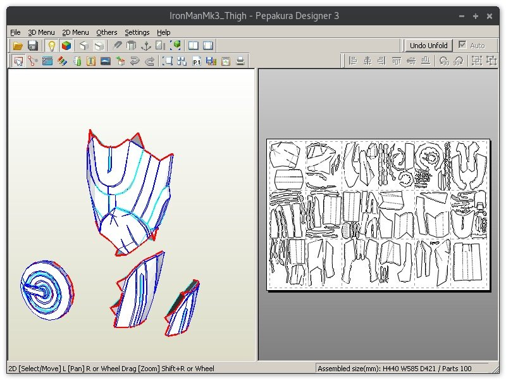Image resolution: width=506 pixels, height=380 pixels.
Task: Click the group parts icon
Action: 477,61
